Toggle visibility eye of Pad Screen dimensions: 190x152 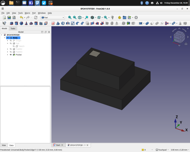11,43
